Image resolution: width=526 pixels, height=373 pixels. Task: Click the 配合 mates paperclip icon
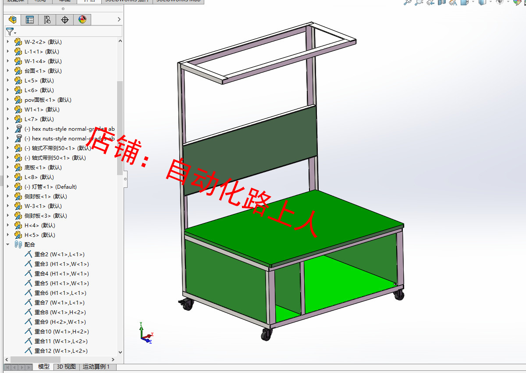point(18,245)
